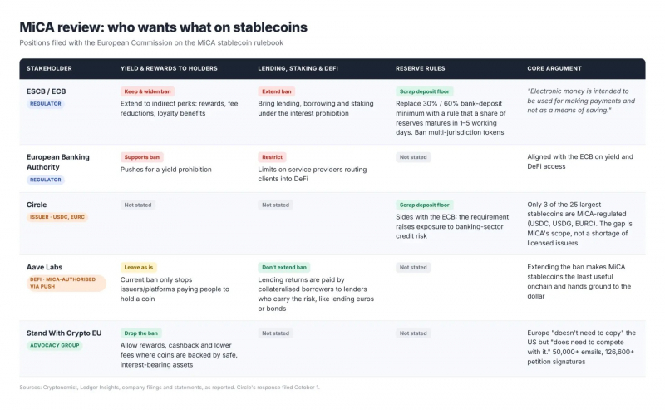This screenshot has width=665, height=410.
Task: Click the 'Restrict' badge
Action: click(x=272, y=157)
